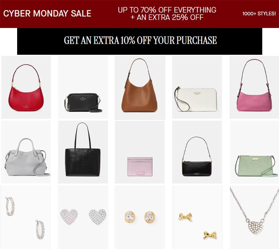The image size is (279, 249).
Task: Click the Cyber Monday Sale heading
Action: [47, 13]
